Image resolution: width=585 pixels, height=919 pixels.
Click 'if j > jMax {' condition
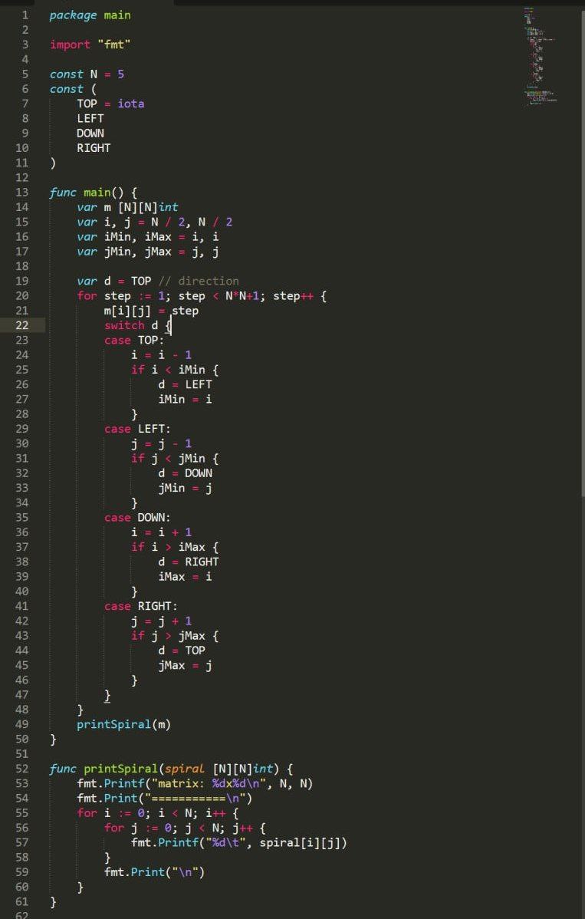click(x=175, y=636)
